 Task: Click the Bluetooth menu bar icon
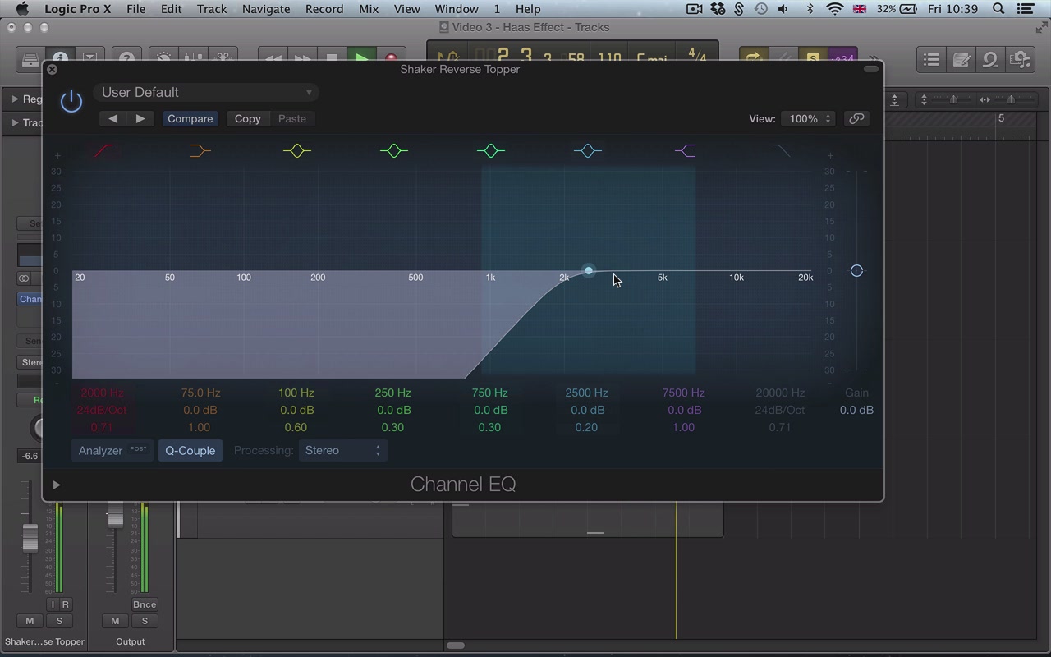[x=810, y=9]
